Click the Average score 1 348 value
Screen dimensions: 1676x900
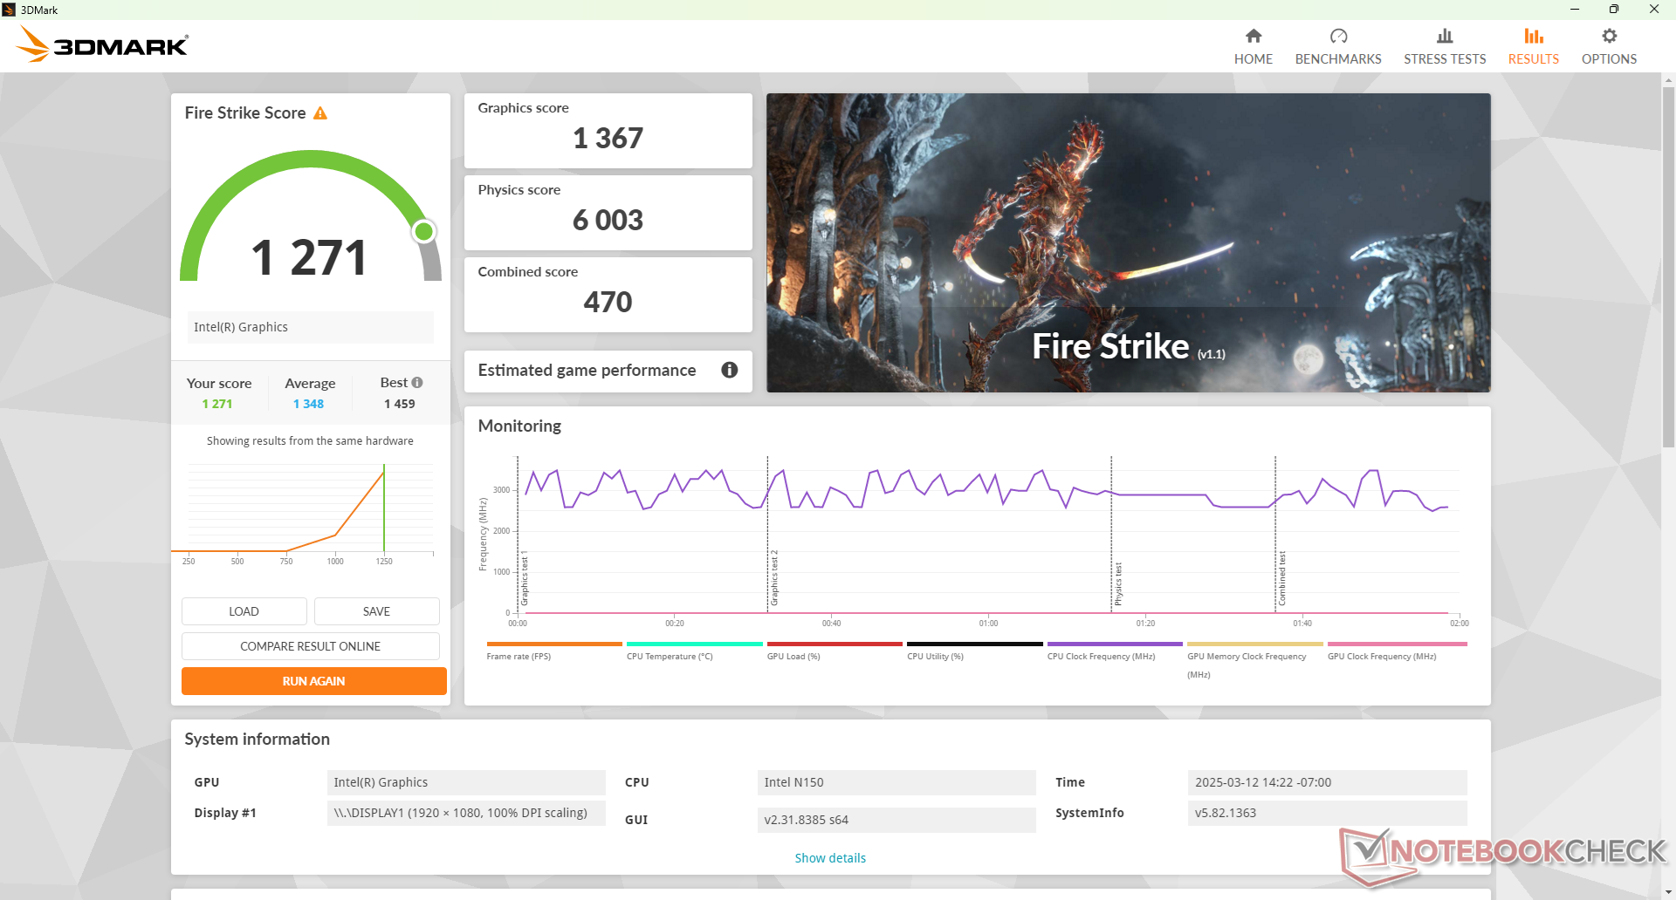pyautogui.click(x=308, y=404)
